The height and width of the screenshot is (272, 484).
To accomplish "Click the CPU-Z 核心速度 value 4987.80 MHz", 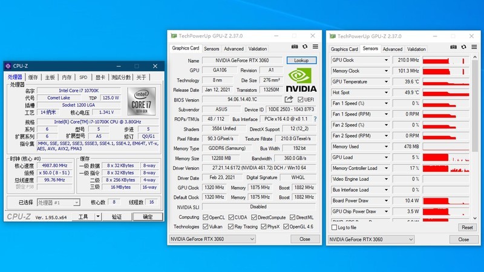I will coord(54,166).
